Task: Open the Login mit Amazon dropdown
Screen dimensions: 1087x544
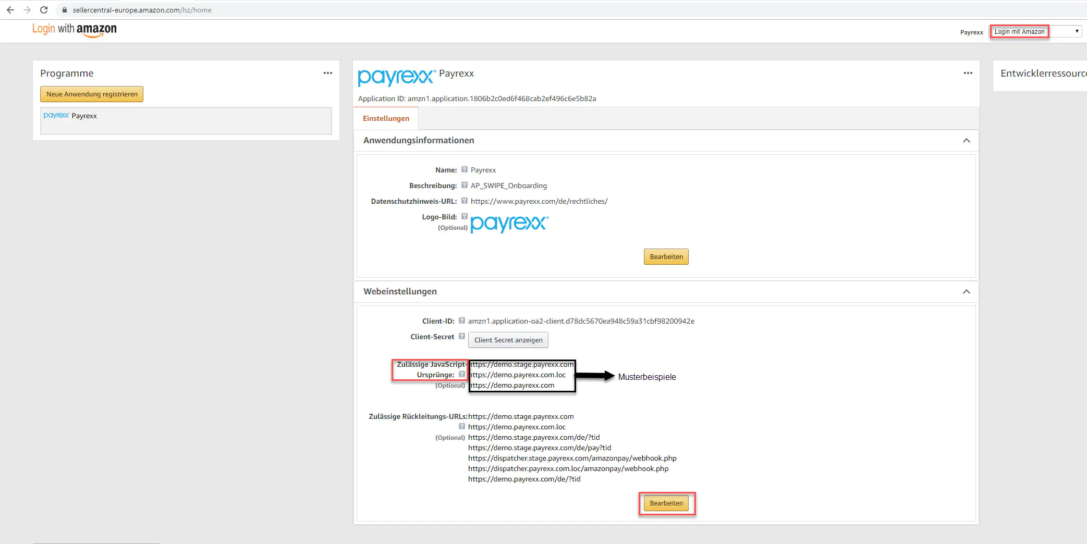Action: (1035, 32)
